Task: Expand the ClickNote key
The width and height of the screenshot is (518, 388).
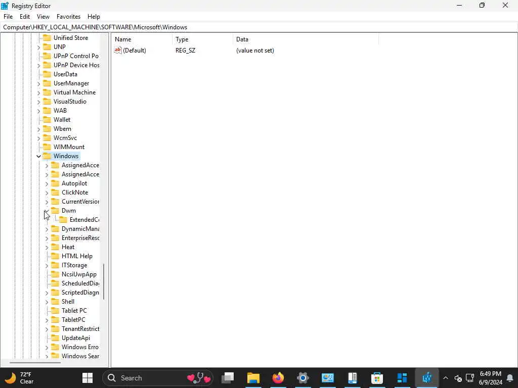Action: coord(47,192)
